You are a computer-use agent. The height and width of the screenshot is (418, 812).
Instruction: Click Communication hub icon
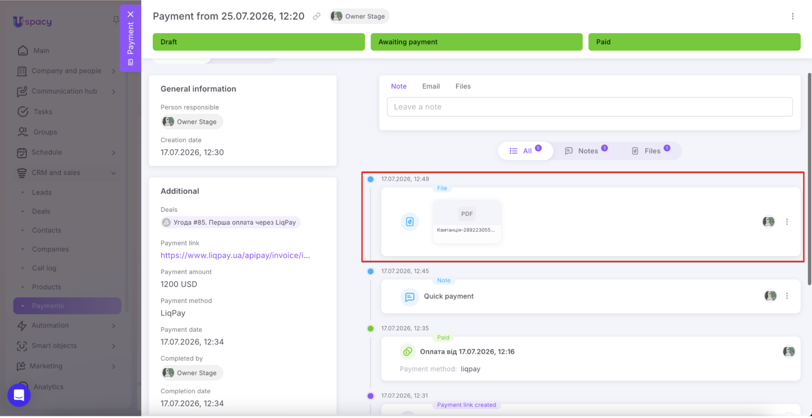coord(22,91)
